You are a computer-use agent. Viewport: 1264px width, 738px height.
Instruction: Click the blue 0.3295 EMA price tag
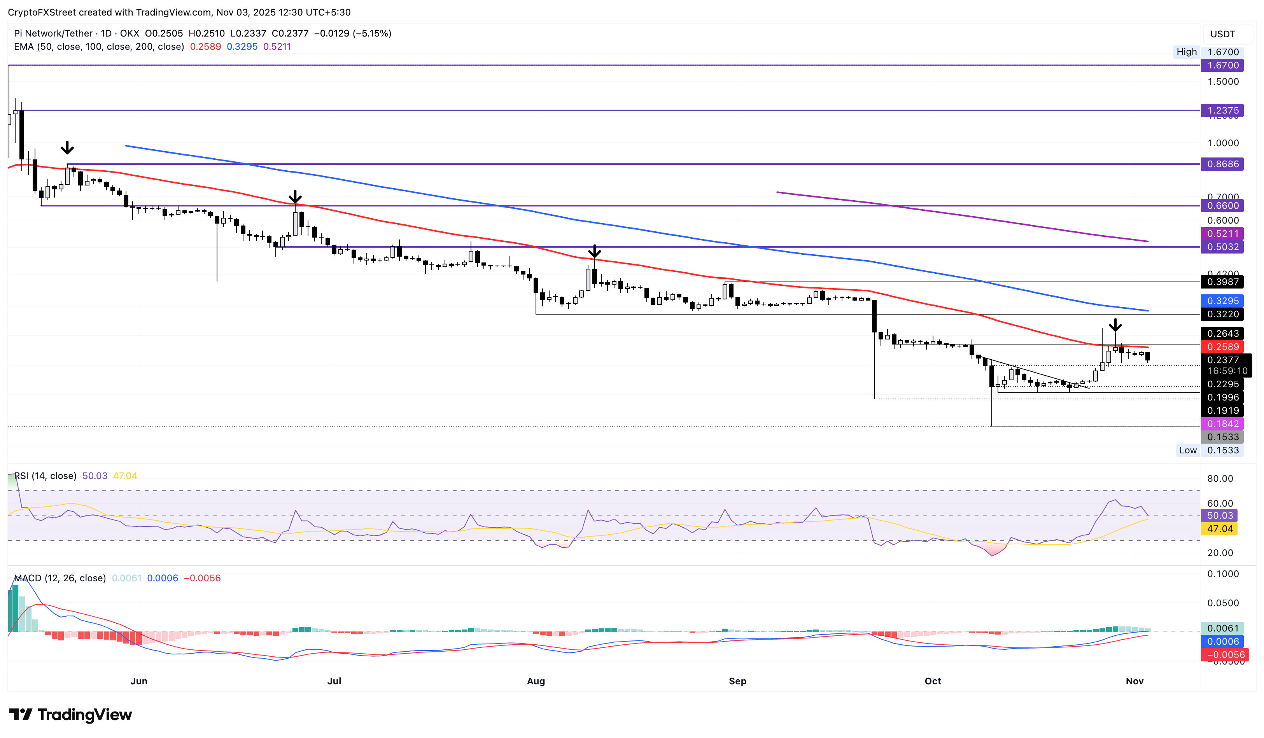click(x=1222, y=301)
